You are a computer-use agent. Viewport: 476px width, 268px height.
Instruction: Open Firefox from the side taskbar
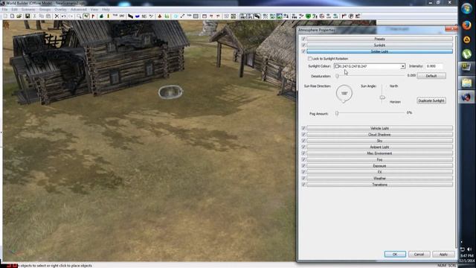[x=466, y=25]
